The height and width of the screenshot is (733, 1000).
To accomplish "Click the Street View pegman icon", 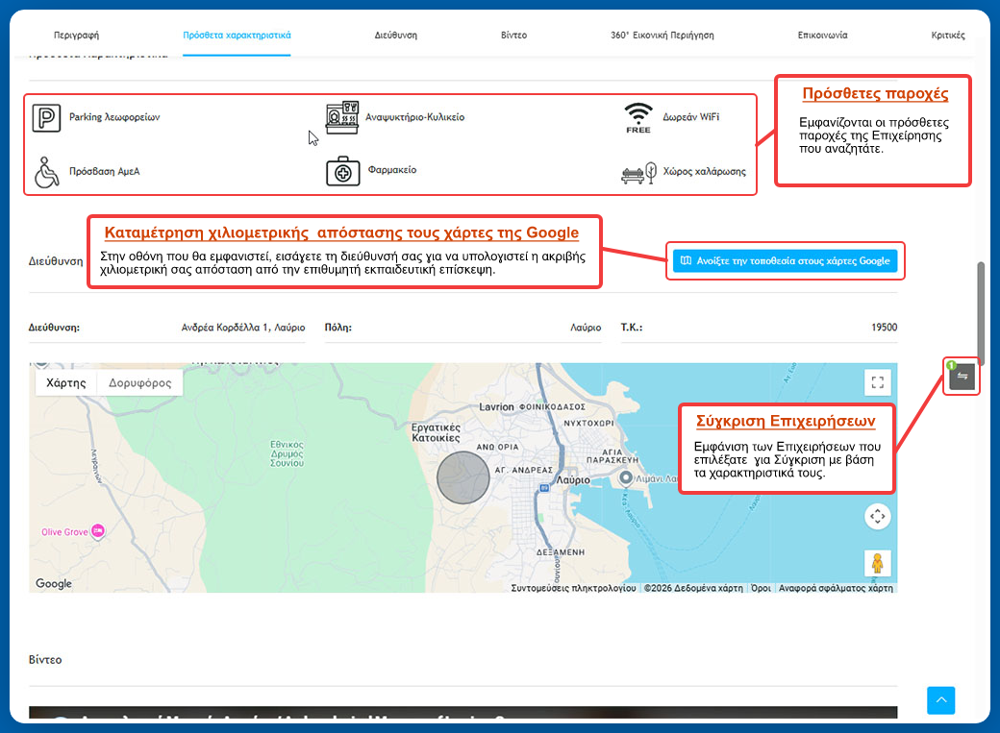I will [878, 564].
